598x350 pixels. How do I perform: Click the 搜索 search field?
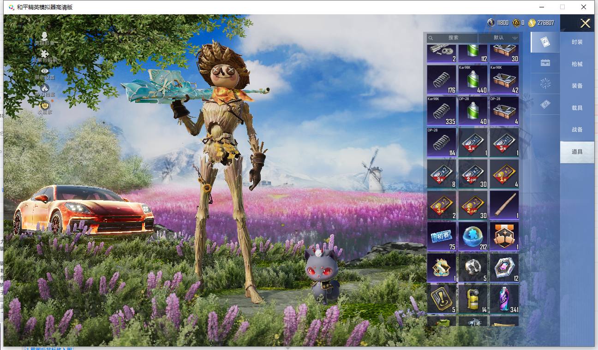[x=452, y=38]
